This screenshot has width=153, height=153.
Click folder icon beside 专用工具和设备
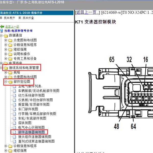point(10,59)
